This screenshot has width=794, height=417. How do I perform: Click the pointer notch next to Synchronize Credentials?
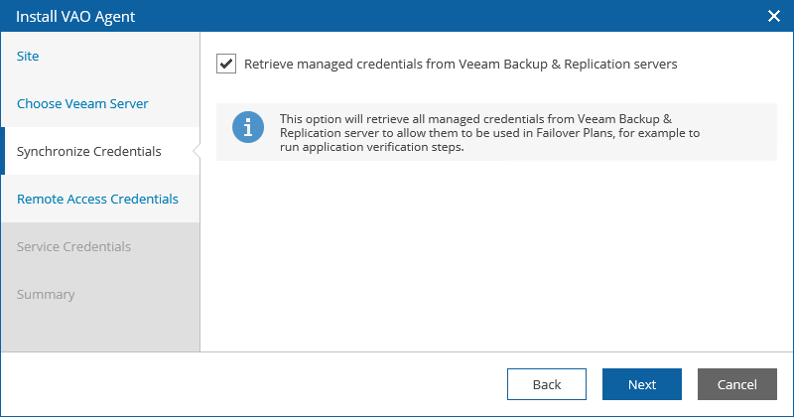[197, 151]
